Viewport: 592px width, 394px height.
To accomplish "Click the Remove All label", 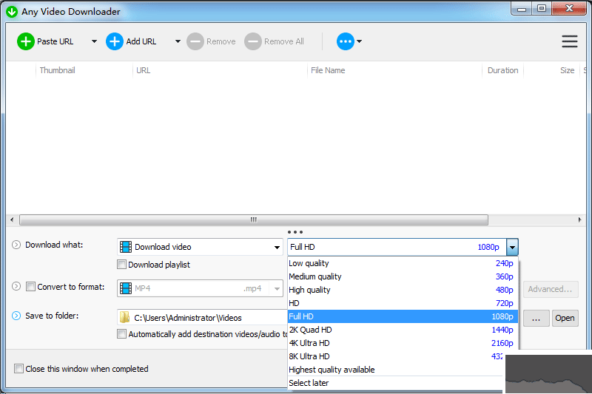I will pos(284,41).
